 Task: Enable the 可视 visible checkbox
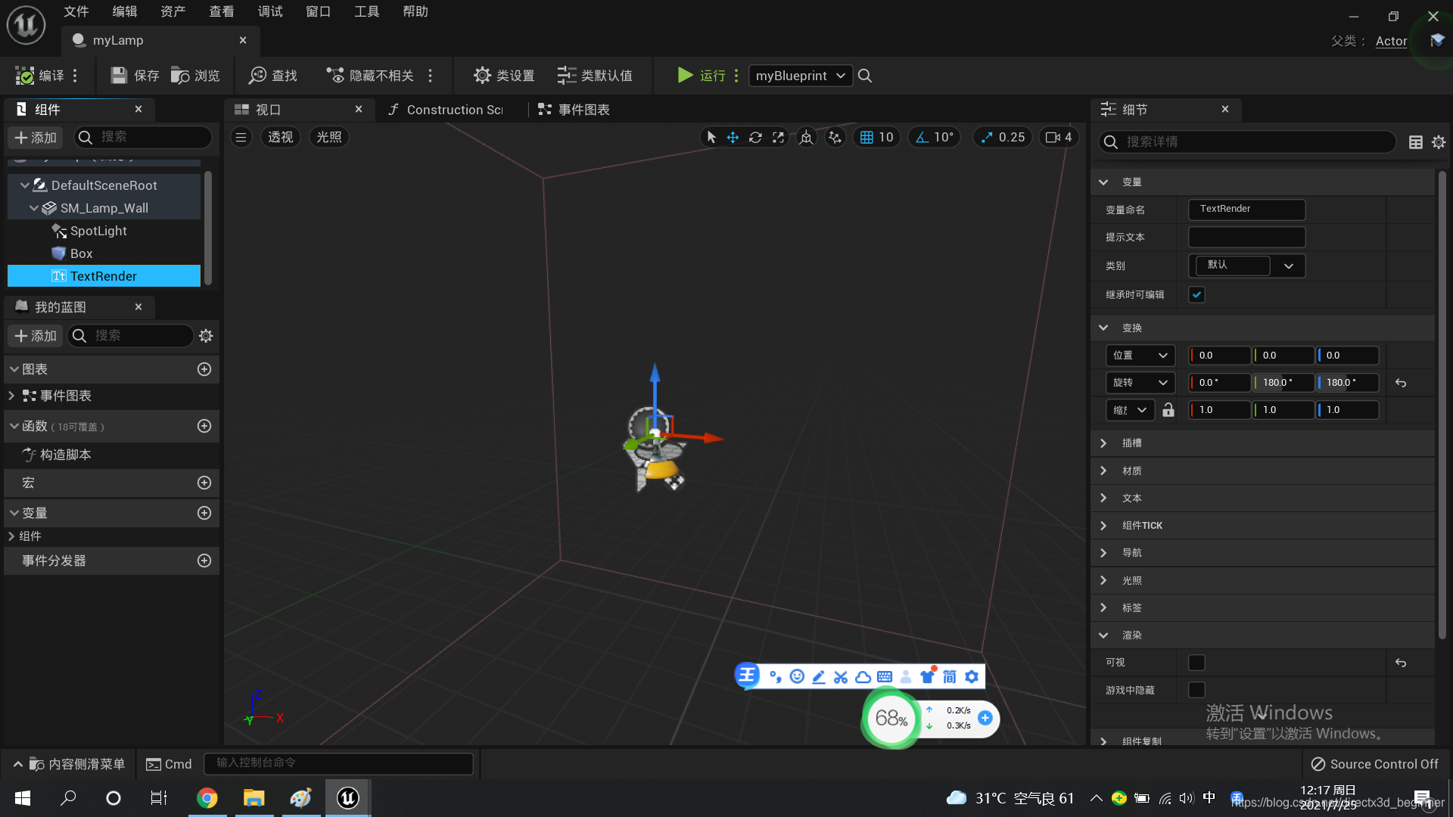(1196, 663)
